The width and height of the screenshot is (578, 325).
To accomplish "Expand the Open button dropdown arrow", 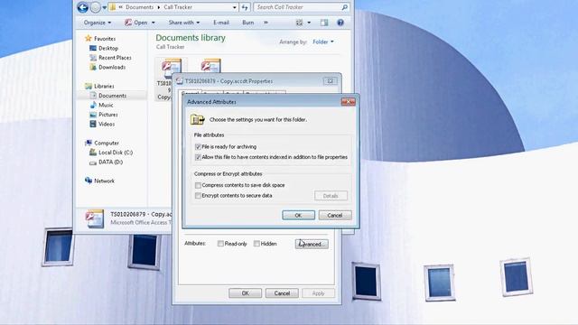I will [x=154, y=23].
